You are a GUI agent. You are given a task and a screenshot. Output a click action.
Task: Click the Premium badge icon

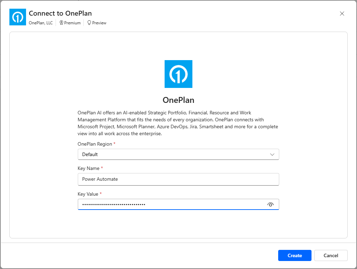(61, 23)
